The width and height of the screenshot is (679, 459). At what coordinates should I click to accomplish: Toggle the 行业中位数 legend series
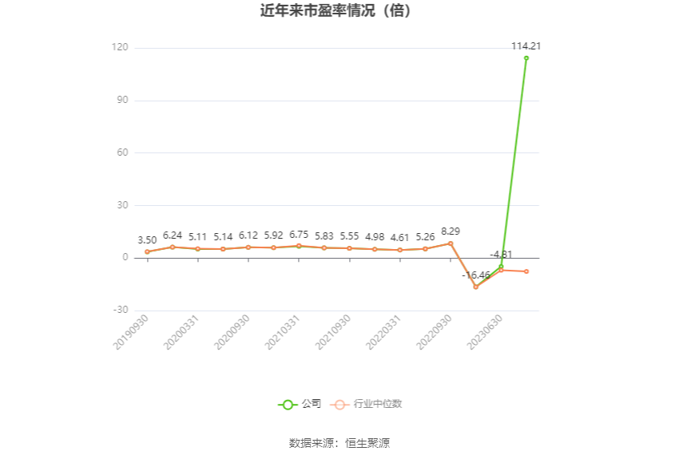point(367,404)
